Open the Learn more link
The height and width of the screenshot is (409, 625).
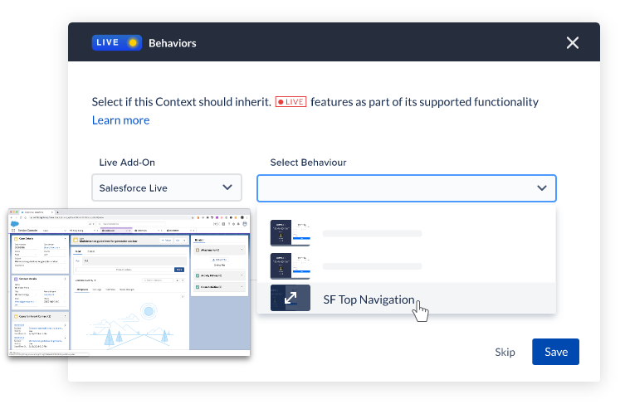click(120, 120)
